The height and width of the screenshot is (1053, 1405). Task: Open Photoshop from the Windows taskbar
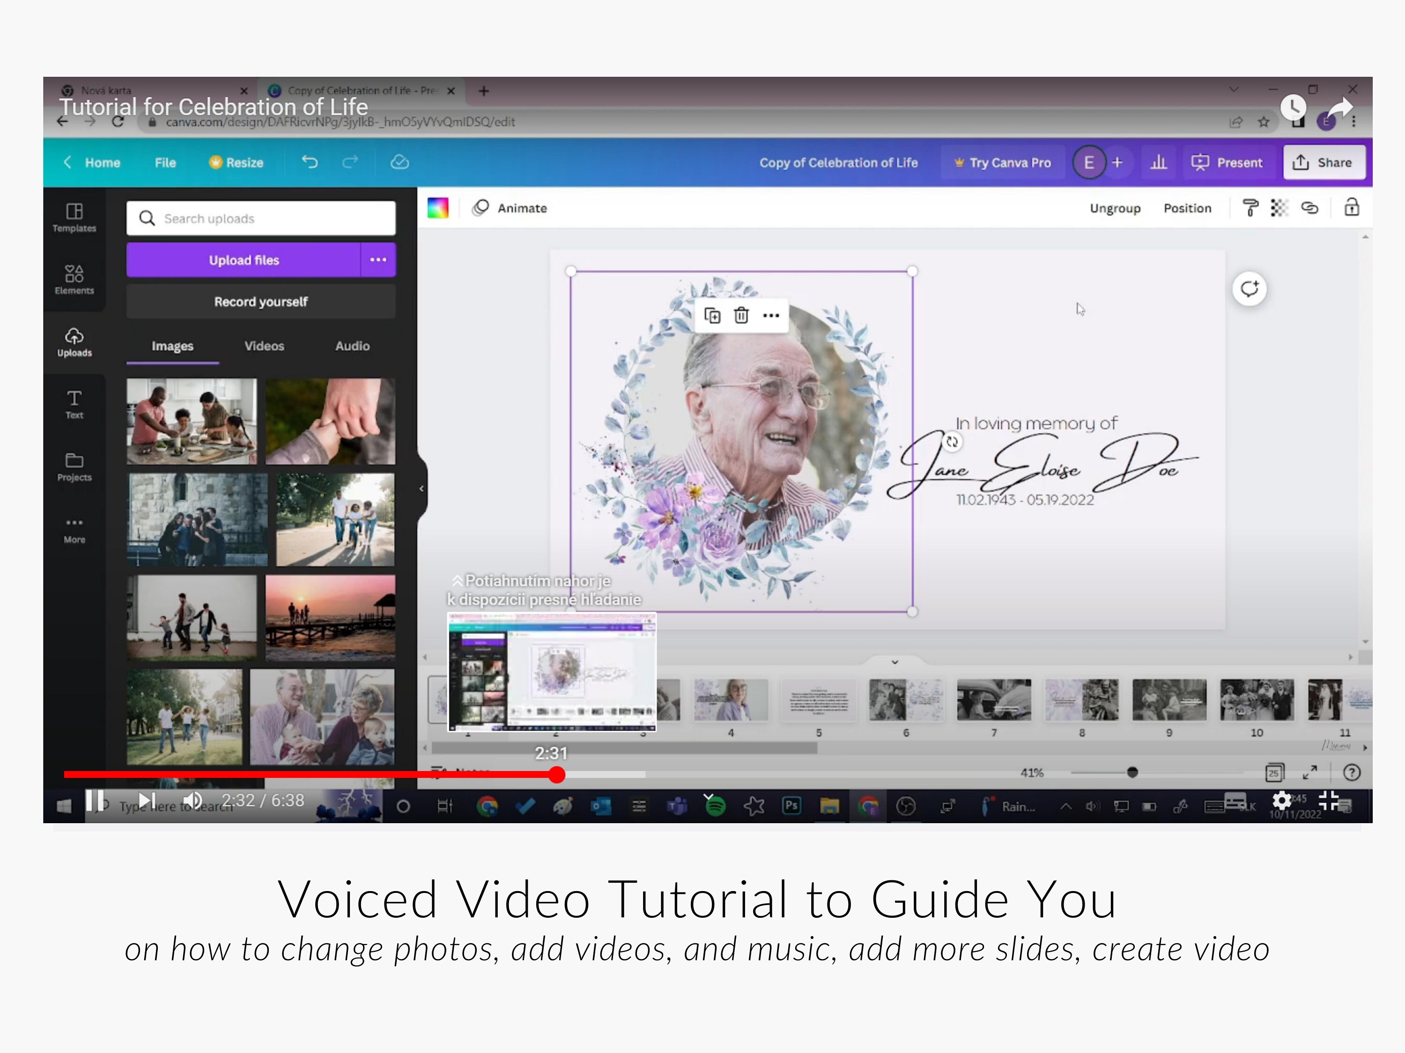tap(791, 805)
